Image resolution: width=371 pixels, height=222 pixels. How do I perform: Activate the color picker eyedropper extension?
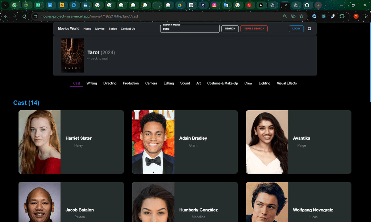click(333, 16)
